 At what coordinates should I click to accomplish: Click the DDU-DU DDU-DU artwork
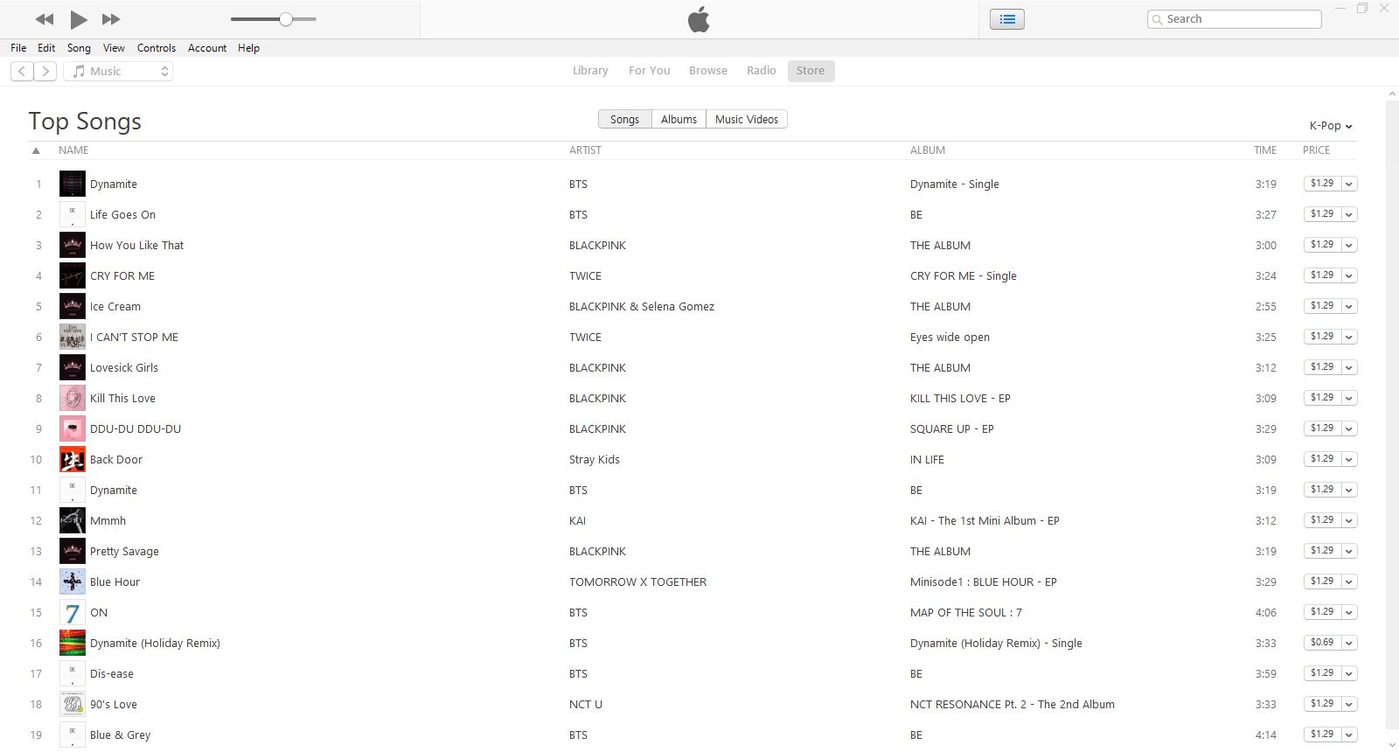point(72,428)
